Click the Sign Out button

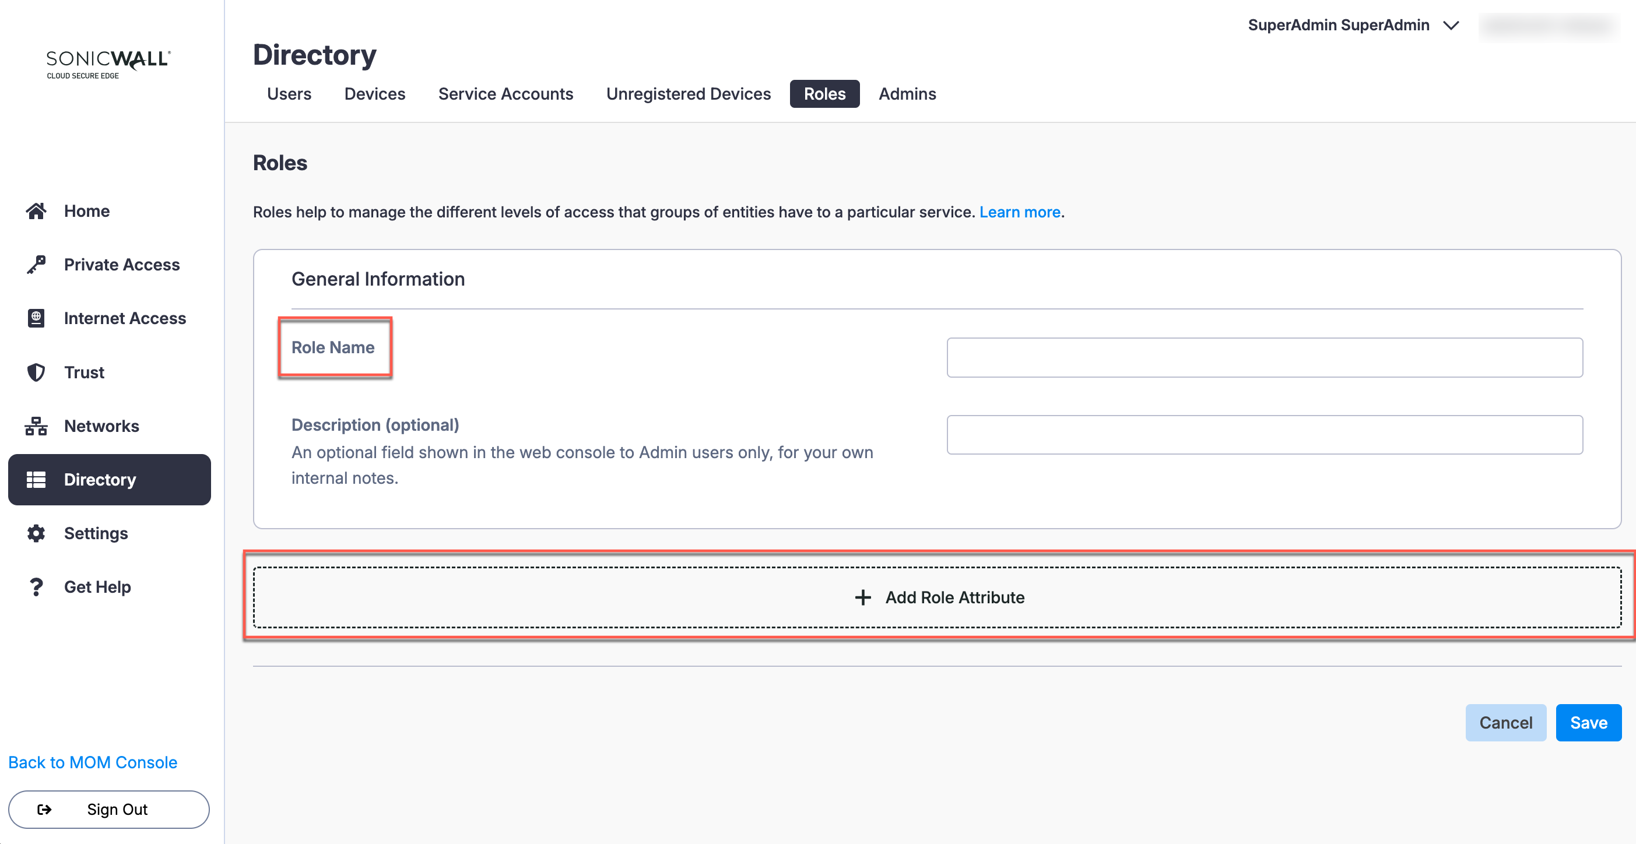(108, 809)
